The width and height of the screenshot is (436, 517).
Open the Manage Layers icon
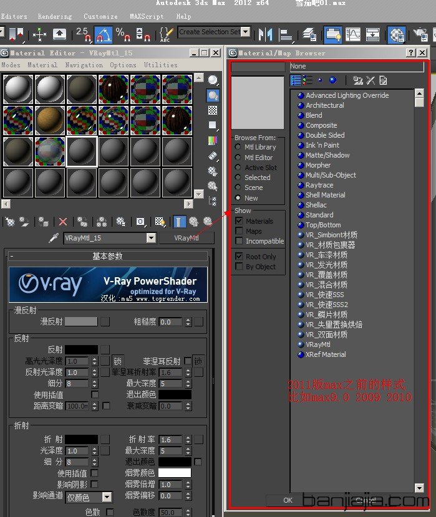[x=309, y=34]
